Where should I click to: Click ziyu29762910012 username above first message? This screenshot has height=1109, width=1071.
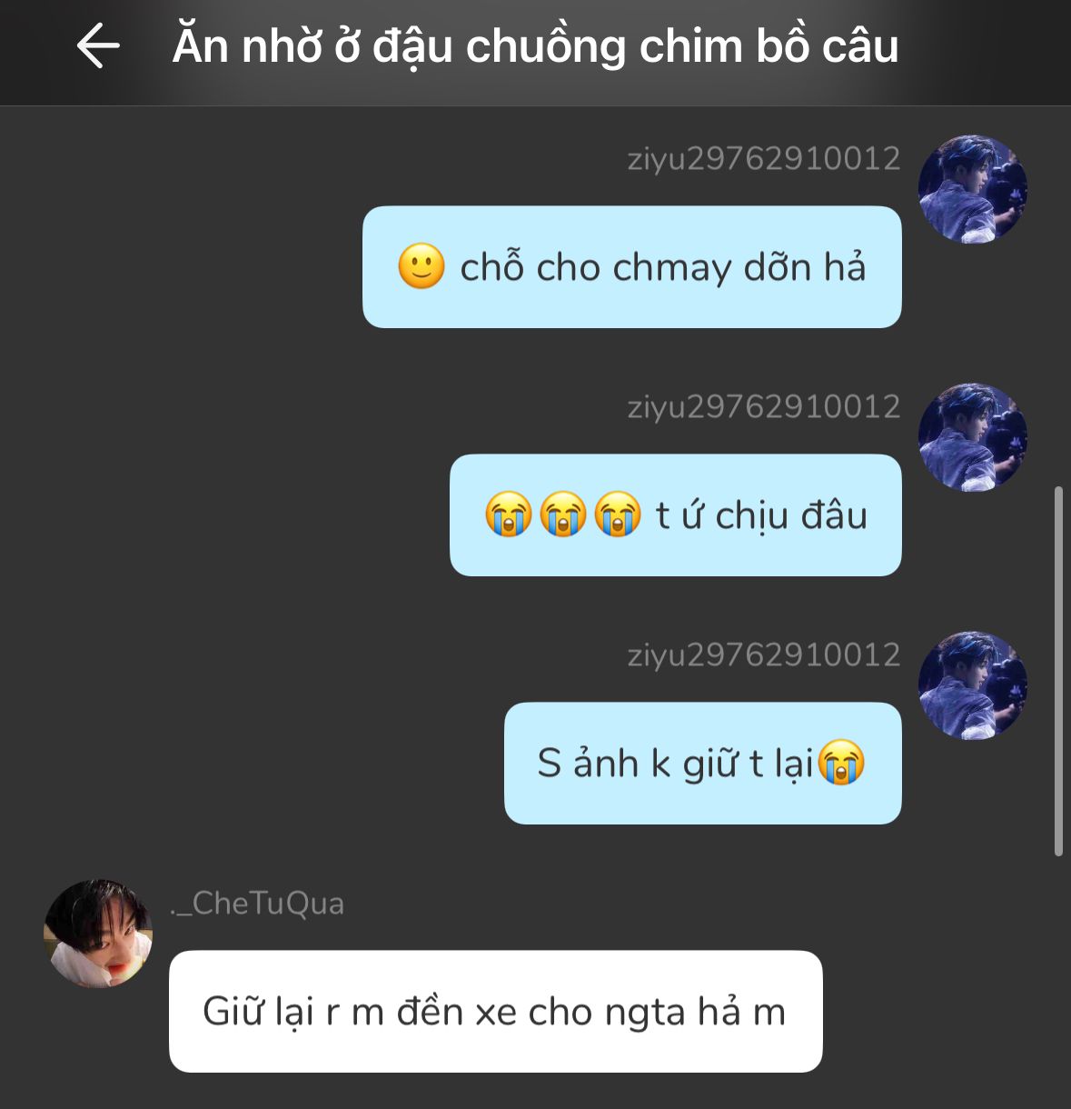(764, 159)
